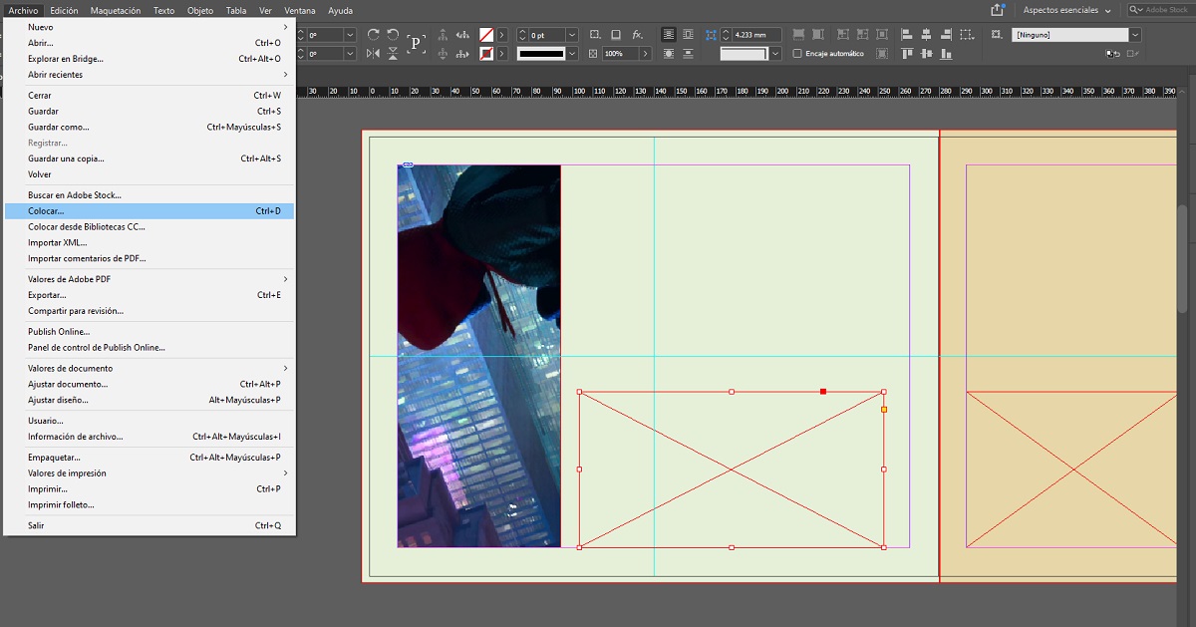This screenshot has width=1196, height=627.
Task: Click the wrap around object shape icon
Action: tap(668, 54)
